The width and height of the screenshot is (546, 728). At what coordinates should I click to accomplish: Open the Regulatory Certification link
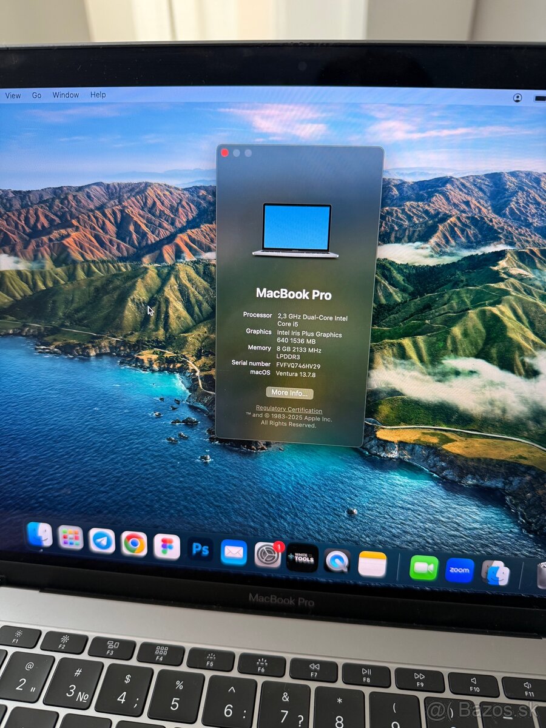(x=289, y=409)
